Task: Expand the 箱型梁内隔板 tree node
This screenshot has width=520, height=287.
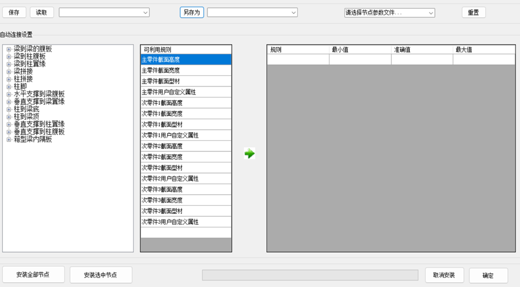Action: [9, 140]
